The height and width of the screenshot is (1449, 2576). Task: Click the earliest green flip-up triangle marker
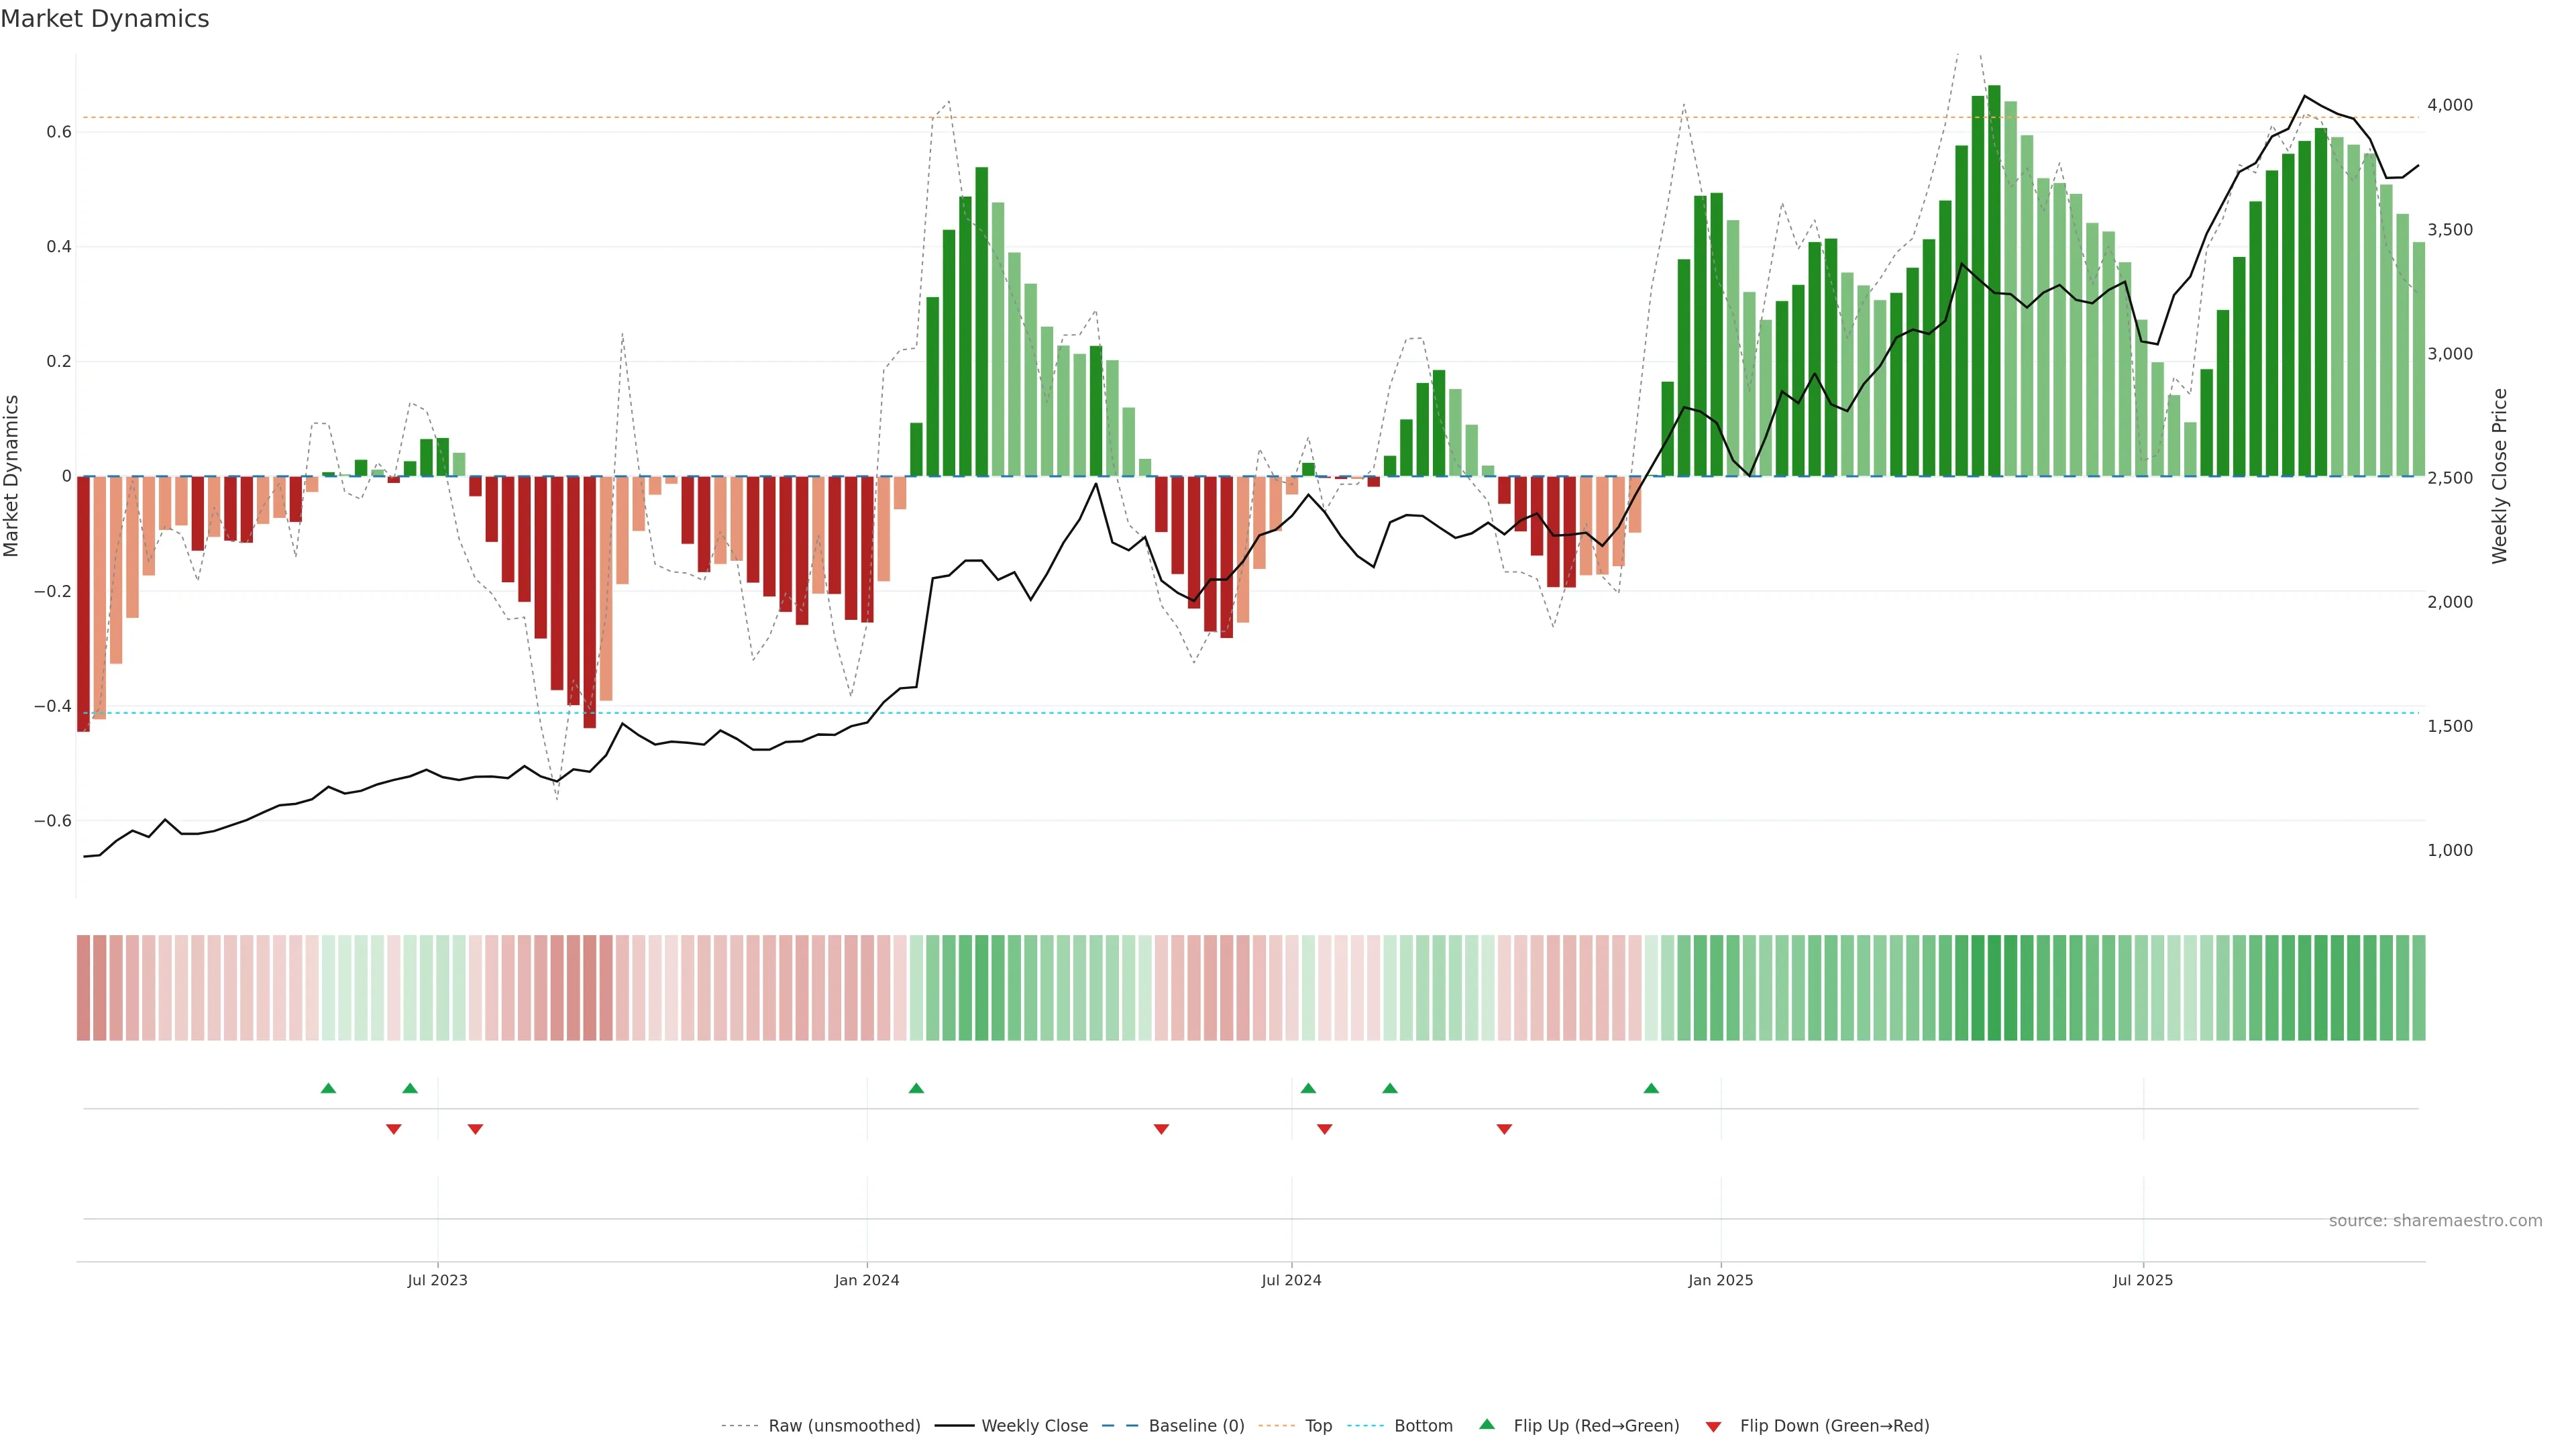(x=328, y=1088)
